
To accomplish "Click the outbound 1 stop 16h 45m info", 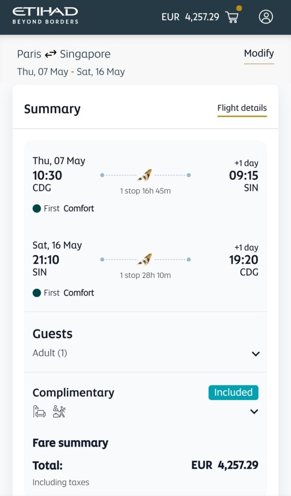I will (145, 191).
